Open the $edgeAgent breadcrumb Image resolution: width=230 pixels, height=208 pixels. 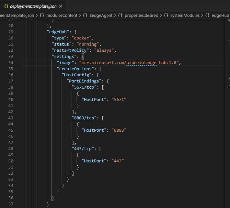point(101,16)
